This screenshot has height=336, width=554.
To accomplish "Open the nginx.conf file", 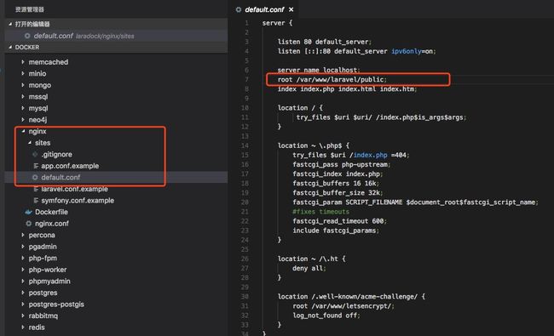I will click(x=52, y=224).
